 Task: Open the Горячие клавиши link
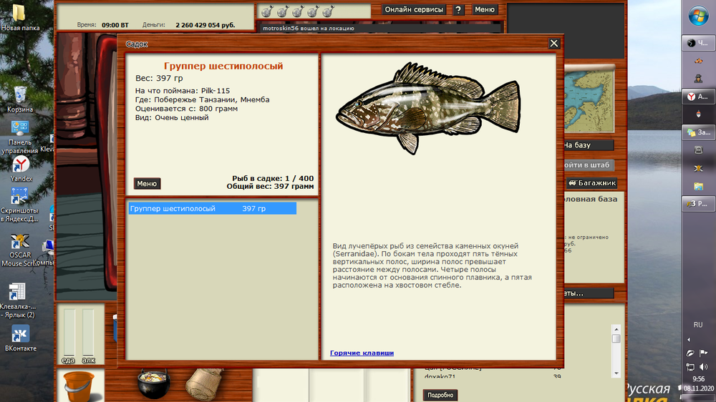point(362,353)
